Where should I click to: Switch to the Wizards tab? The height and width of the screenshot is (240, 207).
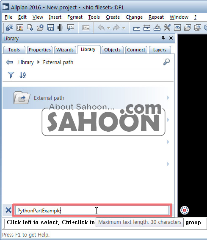click(x=65, y=50)
